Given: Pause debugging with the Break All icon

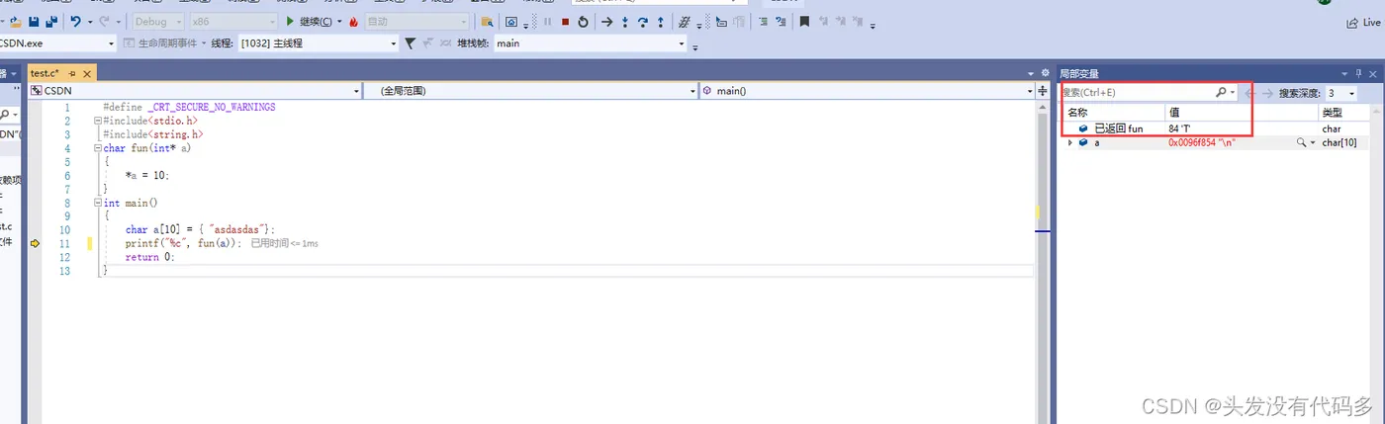Looking at the screenshot, I should [x=548, y=21].
